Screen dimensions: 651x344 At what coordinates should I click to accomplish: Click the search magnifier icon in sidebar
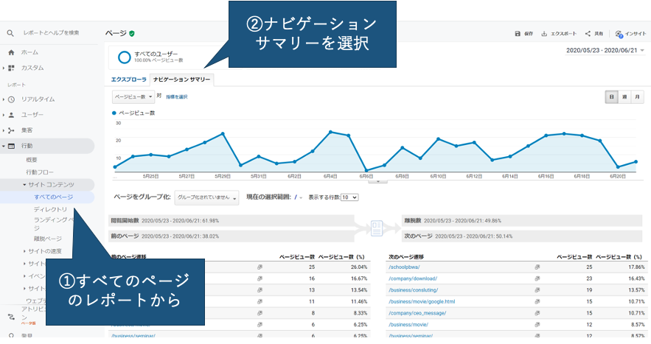coord(10,33)
